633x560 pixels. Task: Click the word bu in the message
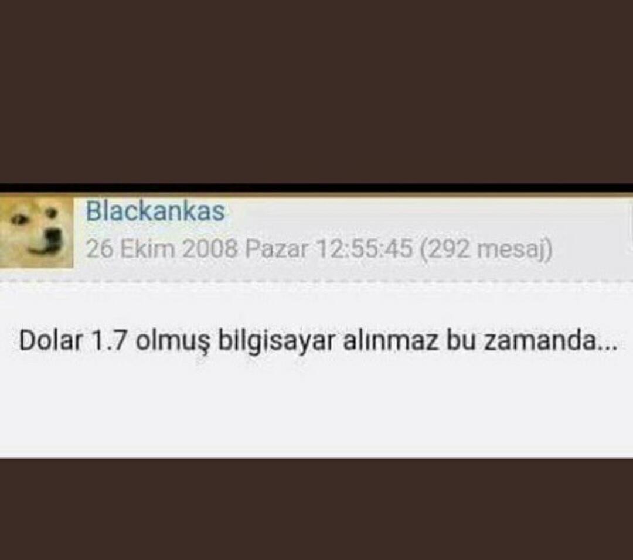pyautogui.click(x=461, y=341)
